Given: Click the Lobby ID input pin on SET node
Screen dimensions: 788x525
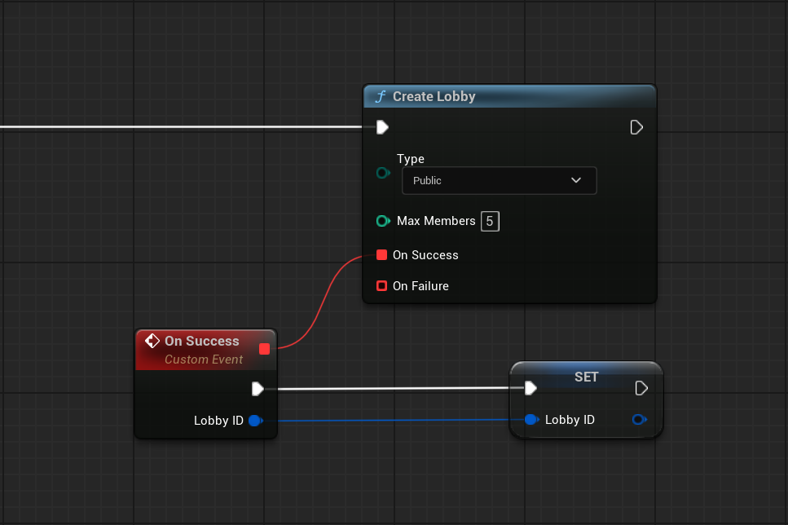Looking at the screenshot, I should [x=530, y=420].
